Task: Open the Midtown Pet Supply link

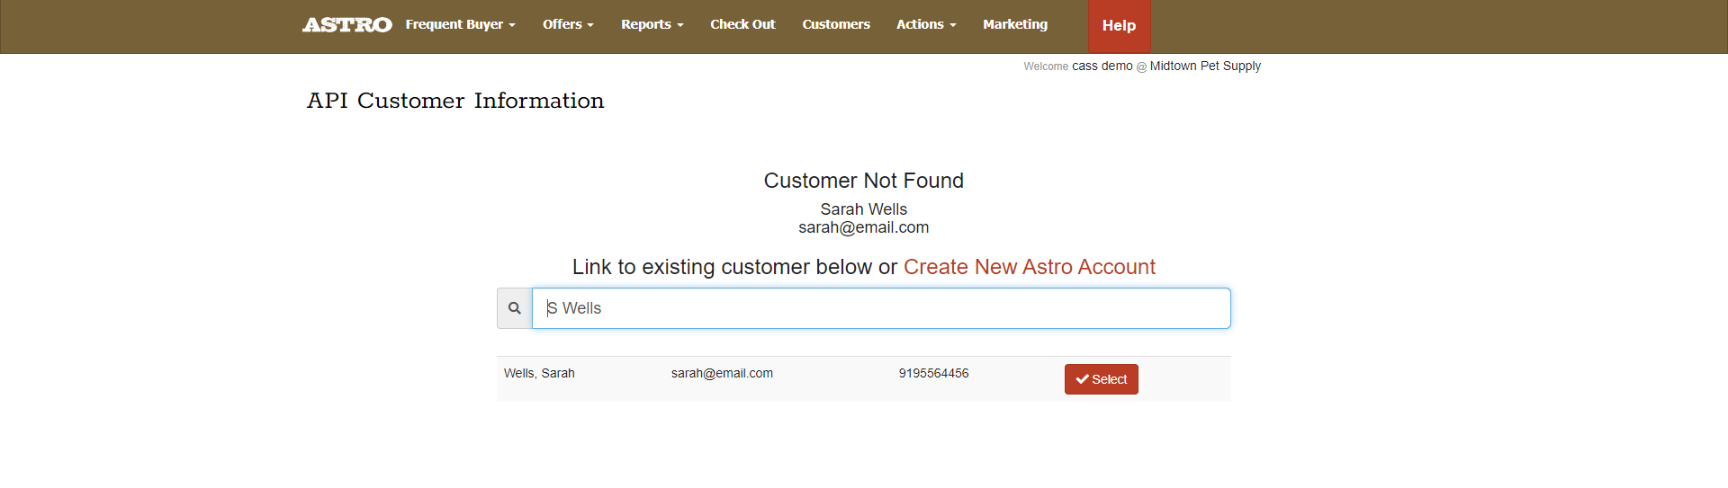Action: tap(1205, 67)
